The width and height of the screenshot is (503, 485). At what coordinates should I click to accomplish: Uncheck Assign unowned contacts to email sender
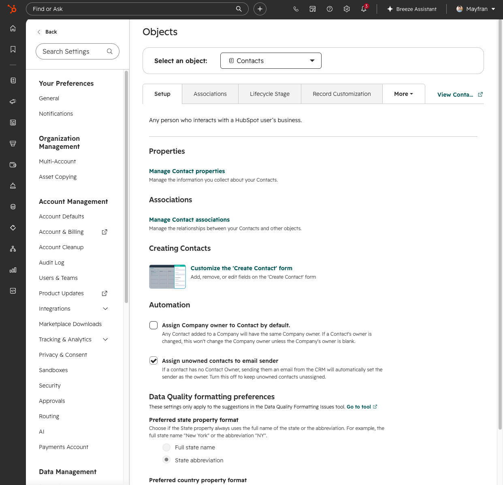click(x=153, y=360)
